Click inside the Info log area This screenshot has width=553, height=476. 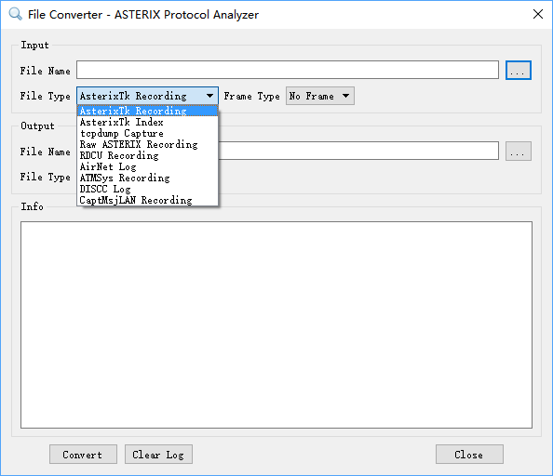[276, 324]
